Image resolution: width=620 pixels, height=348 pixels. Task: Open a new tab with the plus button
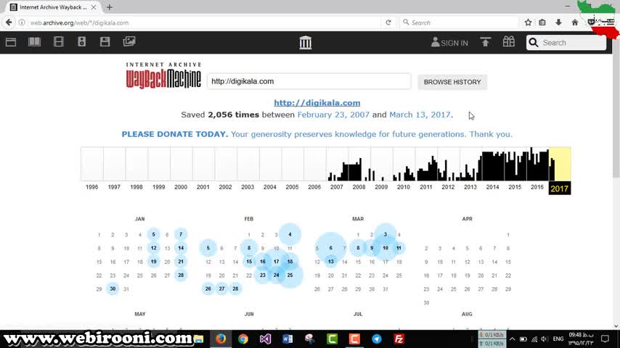110,7
